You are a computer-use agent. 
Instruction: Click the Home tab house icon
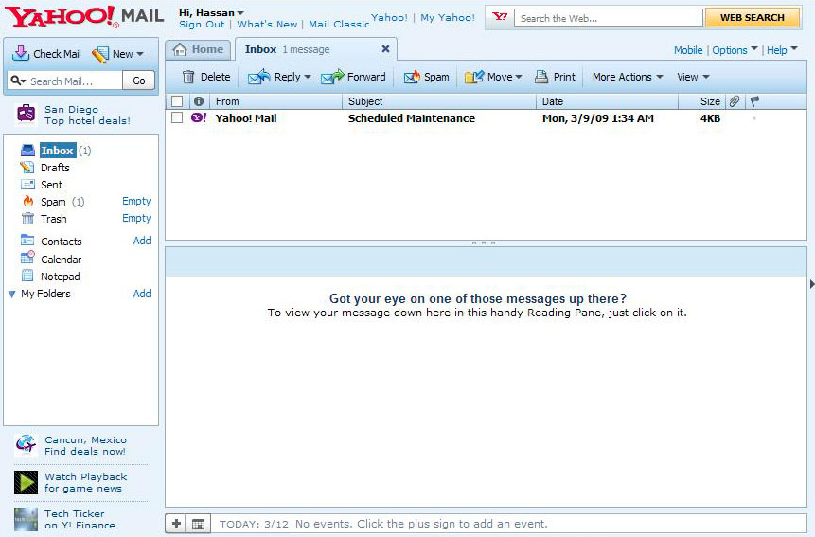180,49
